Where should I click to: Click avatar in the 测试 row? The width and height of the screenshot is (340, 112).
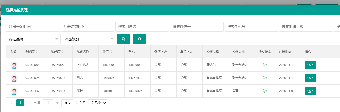14,78
